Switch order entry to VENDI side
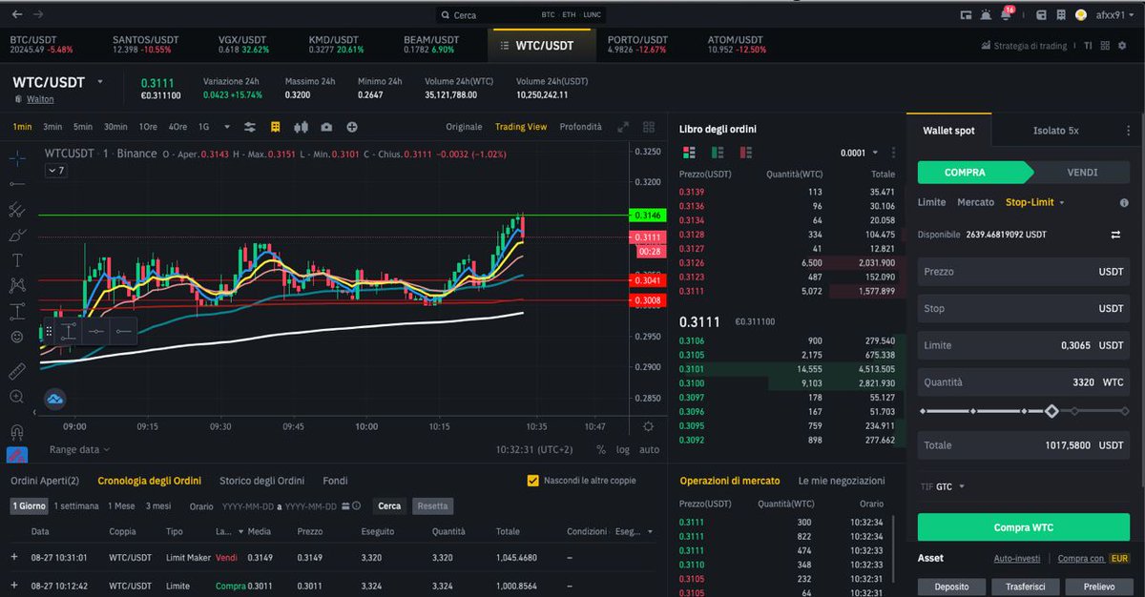The width and height of the screenshot is (1145, 597). tap(1084, 173)
